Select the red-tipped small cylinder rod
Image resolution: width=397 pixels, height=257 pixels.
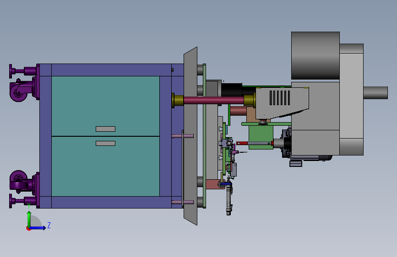[255, 143]
